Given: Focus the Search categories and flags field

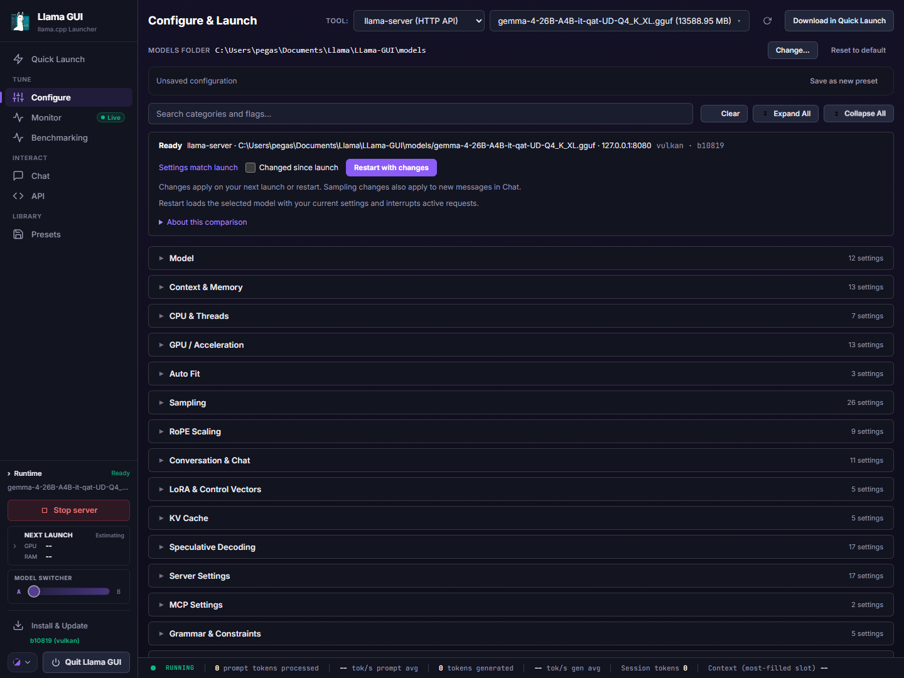Looking at the screenshot, I should 421,114.
